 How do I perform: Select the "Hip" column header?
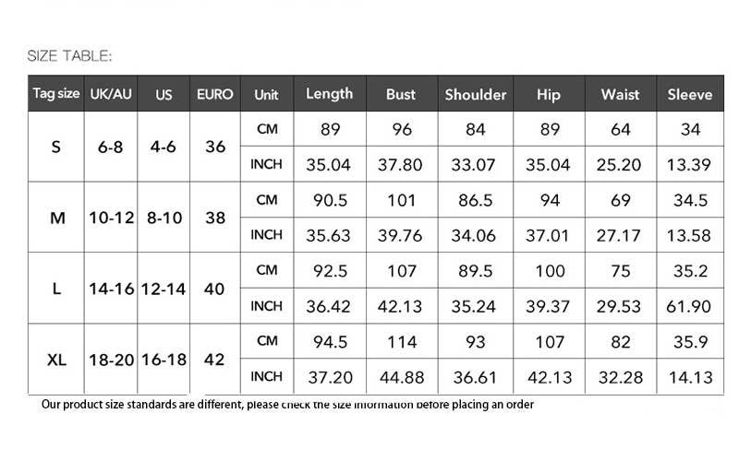pos(549,94)
